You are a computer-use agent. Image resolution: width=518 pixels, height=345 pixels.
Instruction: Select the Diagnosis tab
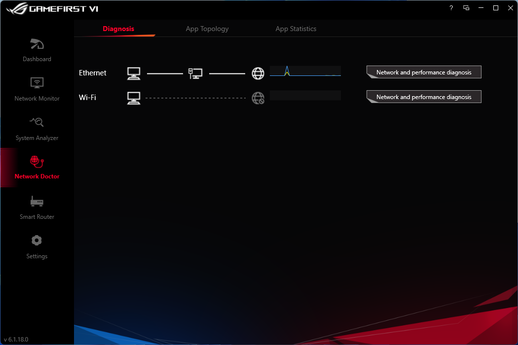pos(118,29)
